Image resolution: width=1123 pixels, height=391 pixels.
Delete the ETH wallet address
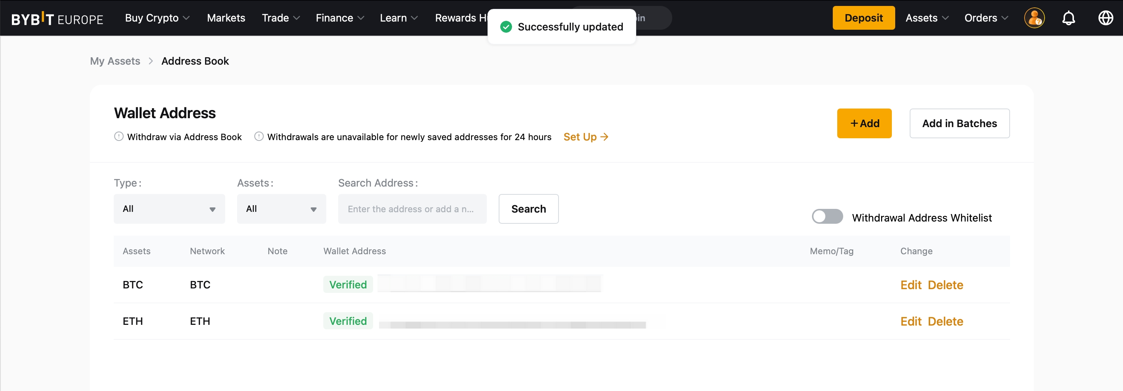[x=945, y=321]
